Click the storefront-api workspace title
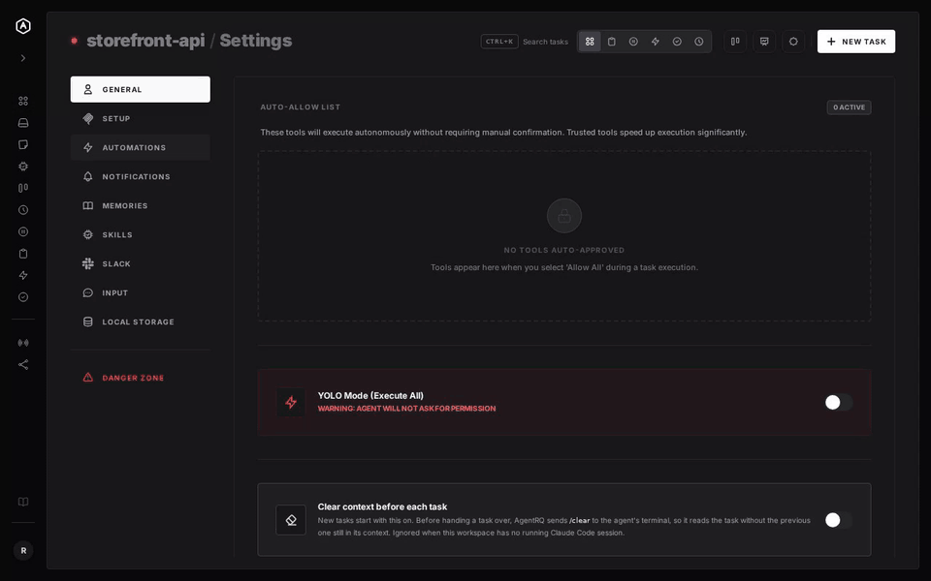The image size is (931, 581). (145, 41)
